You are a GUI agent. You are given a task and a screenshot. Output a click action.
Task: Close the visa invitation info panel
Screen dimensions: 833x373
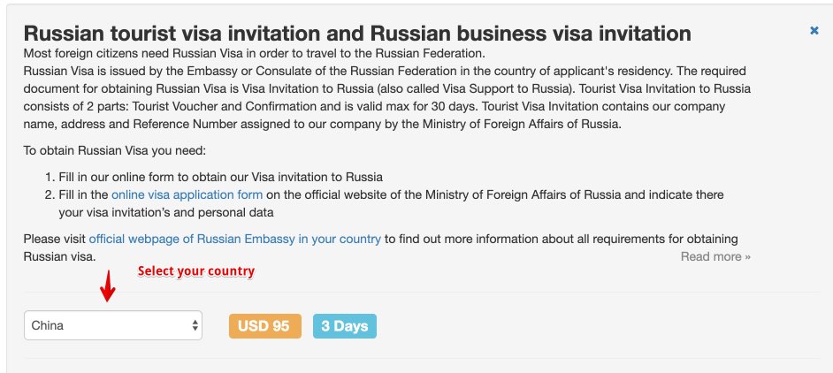(814, 31)
